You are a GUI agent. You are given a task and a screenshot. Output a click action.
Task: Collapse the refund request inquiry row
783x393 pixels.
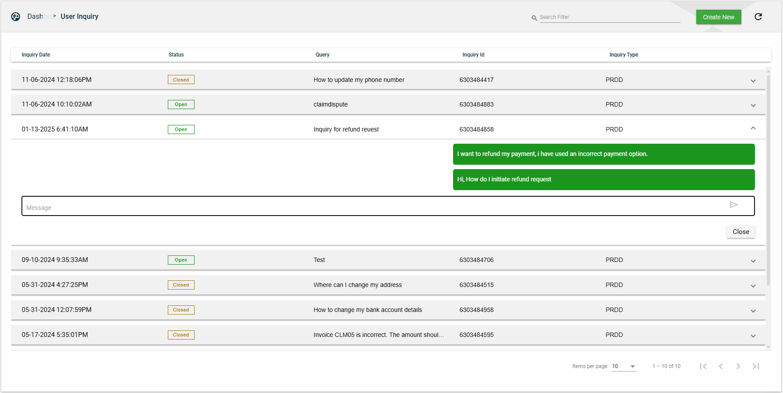[753, 128]
